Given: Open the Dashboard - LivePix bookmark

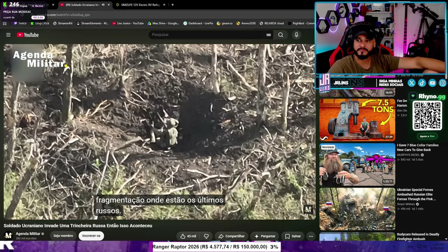Looking at the screenshot, I should pos(198,23).
